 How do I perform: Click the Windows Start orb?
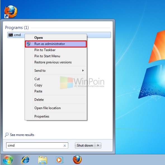[8, 160]
